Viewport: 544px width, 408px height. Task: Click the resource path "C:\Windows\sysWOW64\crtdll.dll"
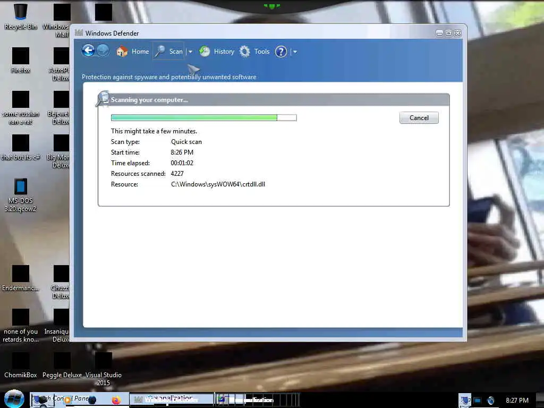pyautogui.click(x=218, y=184)
